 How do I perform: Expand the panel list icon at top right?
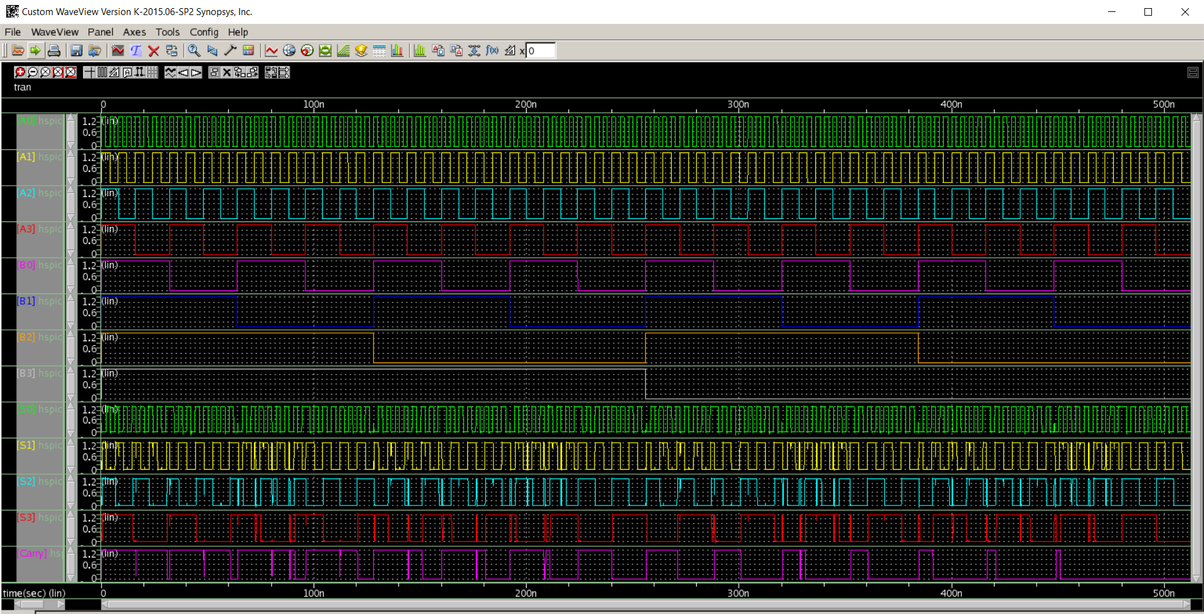[x=1192, y=72]
